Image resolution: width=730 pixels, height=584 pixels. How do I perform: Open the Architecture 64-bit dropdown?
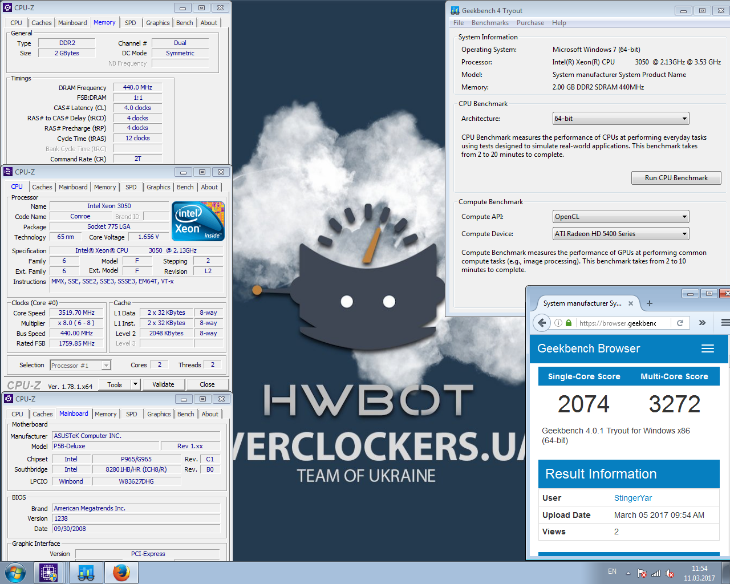pos(620,119)
